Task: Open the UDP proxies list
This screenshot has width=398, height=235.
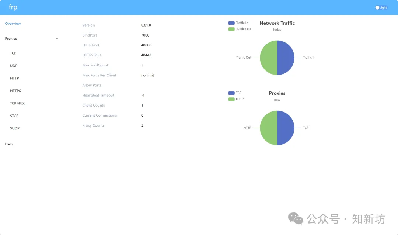Action: 14,66
